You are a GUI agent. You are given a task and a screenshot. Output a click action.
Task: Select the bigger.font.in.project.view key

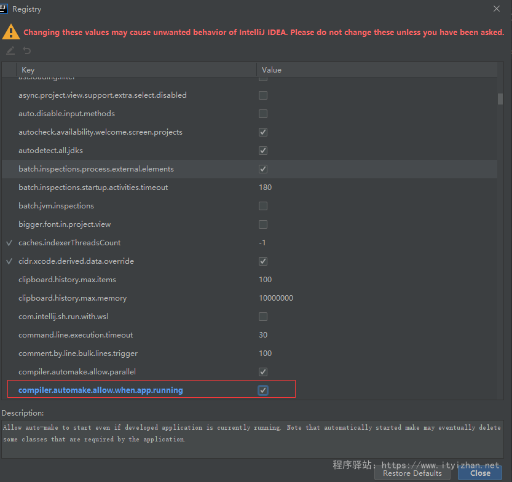(x=65, y=224)
